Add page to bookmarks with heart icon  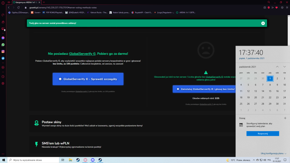point(277,8)
